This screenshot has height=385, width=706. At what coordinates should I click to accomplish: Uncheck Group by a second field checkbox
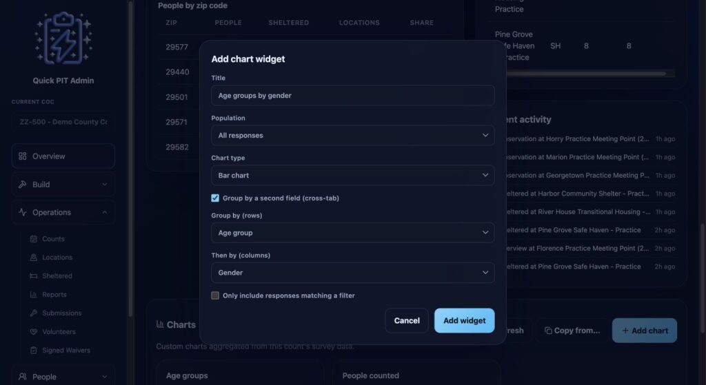215,198
